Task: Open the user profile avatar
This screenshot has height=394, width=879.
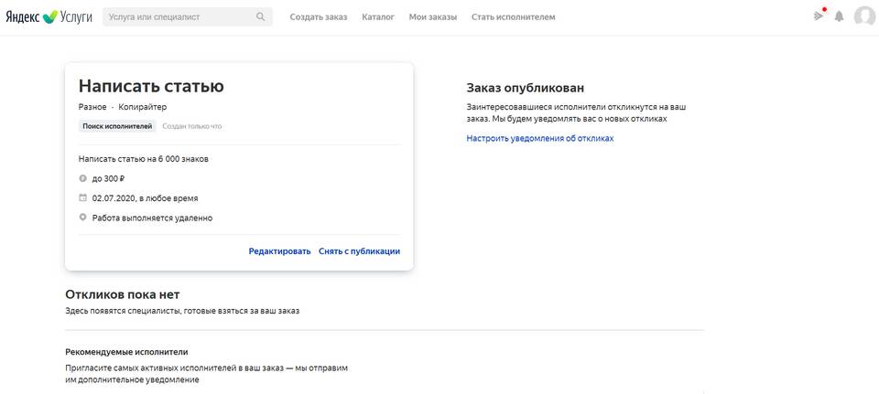Action: point(863,16)
